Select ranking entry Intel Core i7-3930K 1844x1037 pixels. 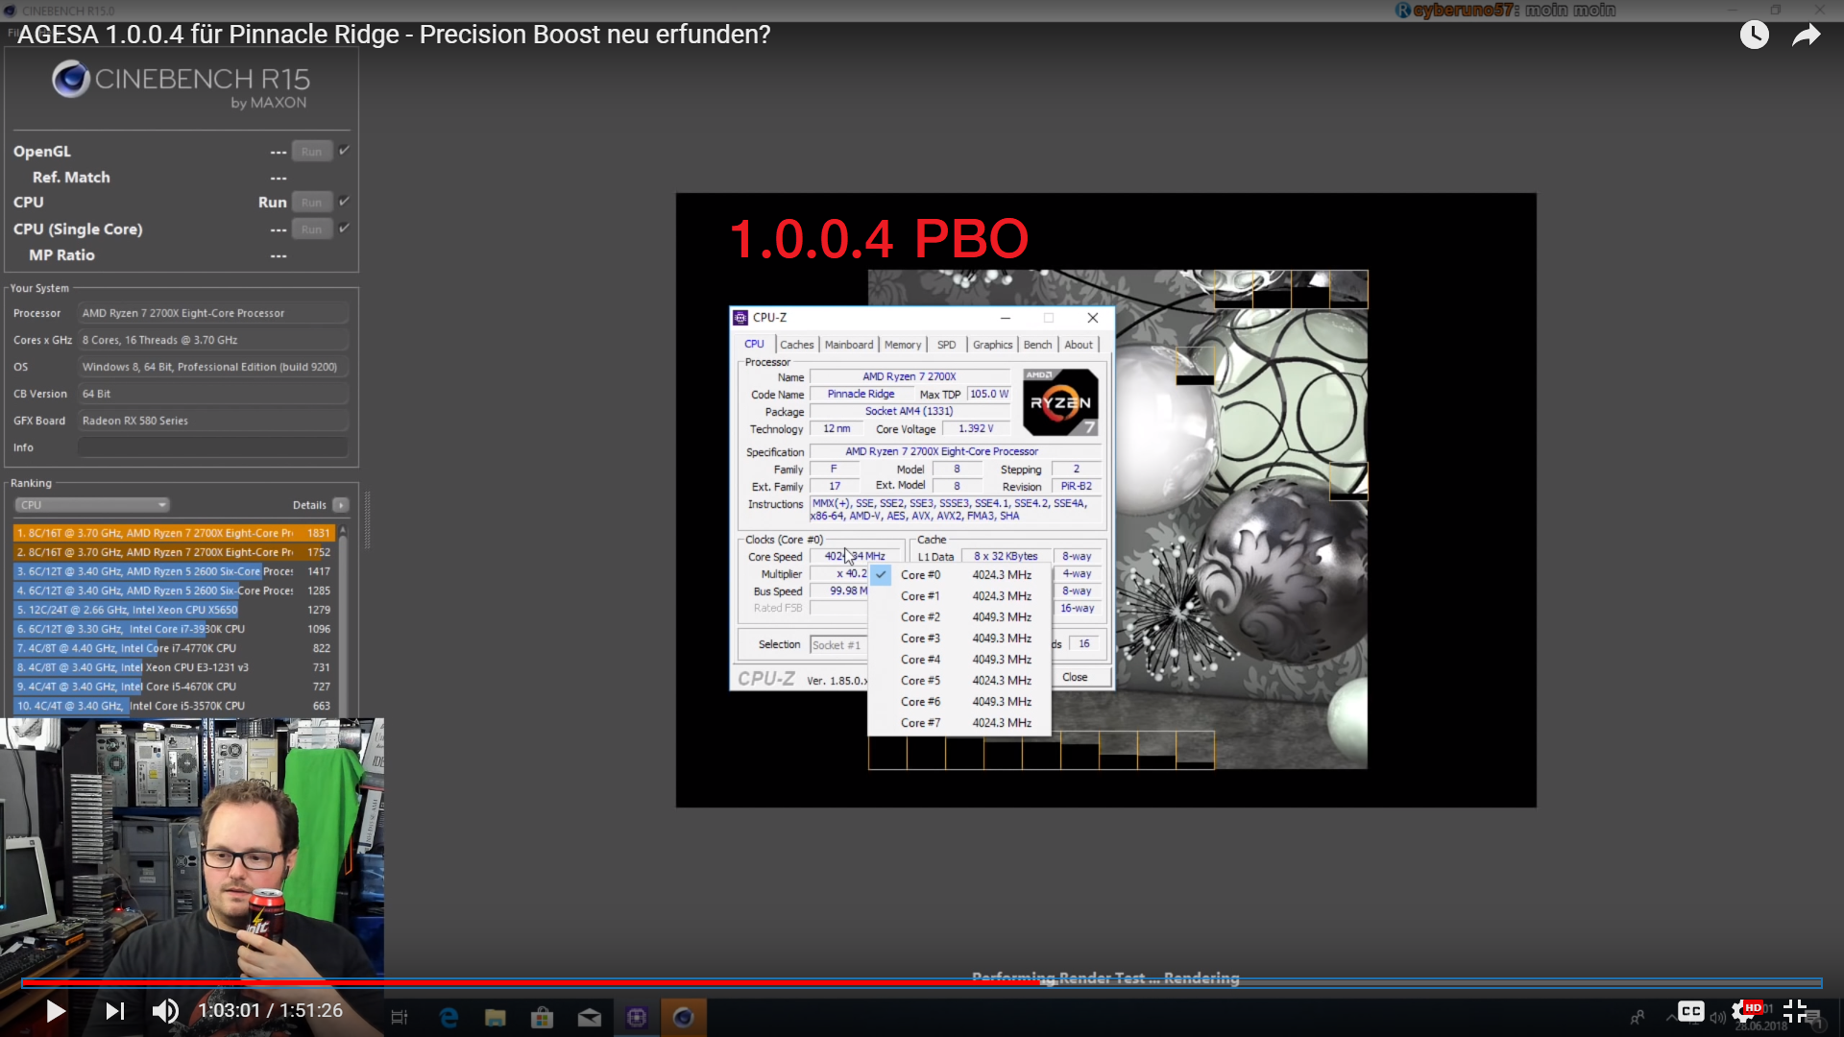174,629
